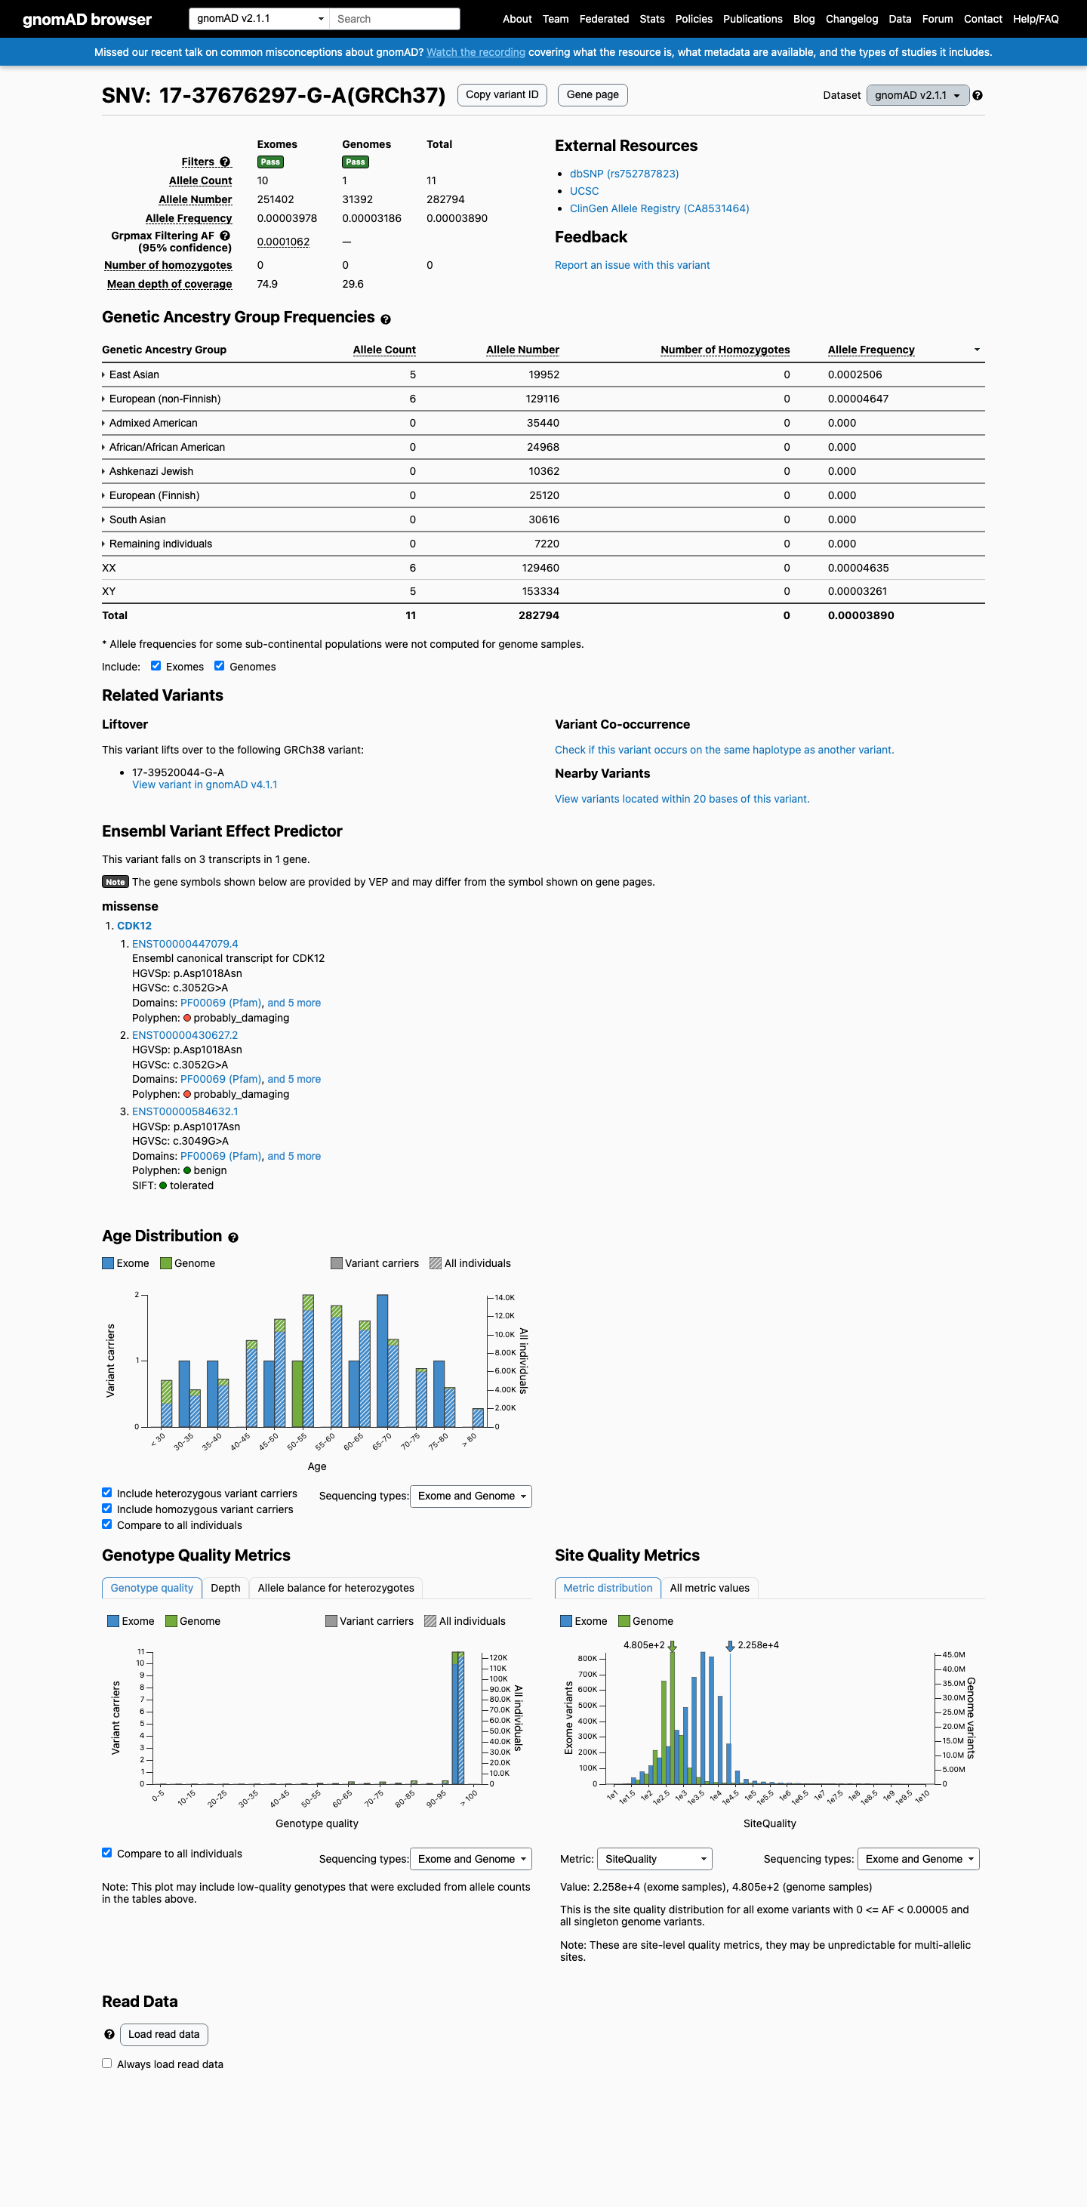Click the Copy variant ID button
Viewport: 1087px width, 2207px height.
pos(502,95)
